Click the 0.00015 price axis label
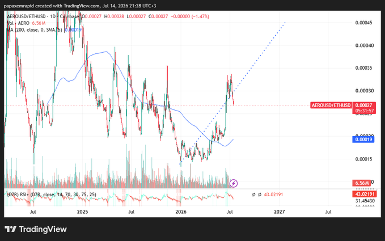The height and width of the screenshot is (241, 385). click(x=365, y=159)
